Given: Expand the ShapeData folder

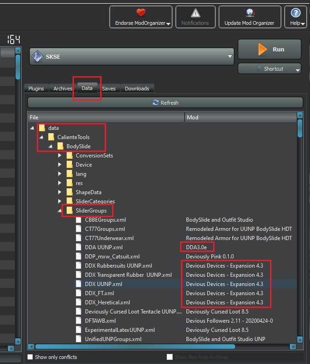Looking at the screenshot, I should click(60, 192).
